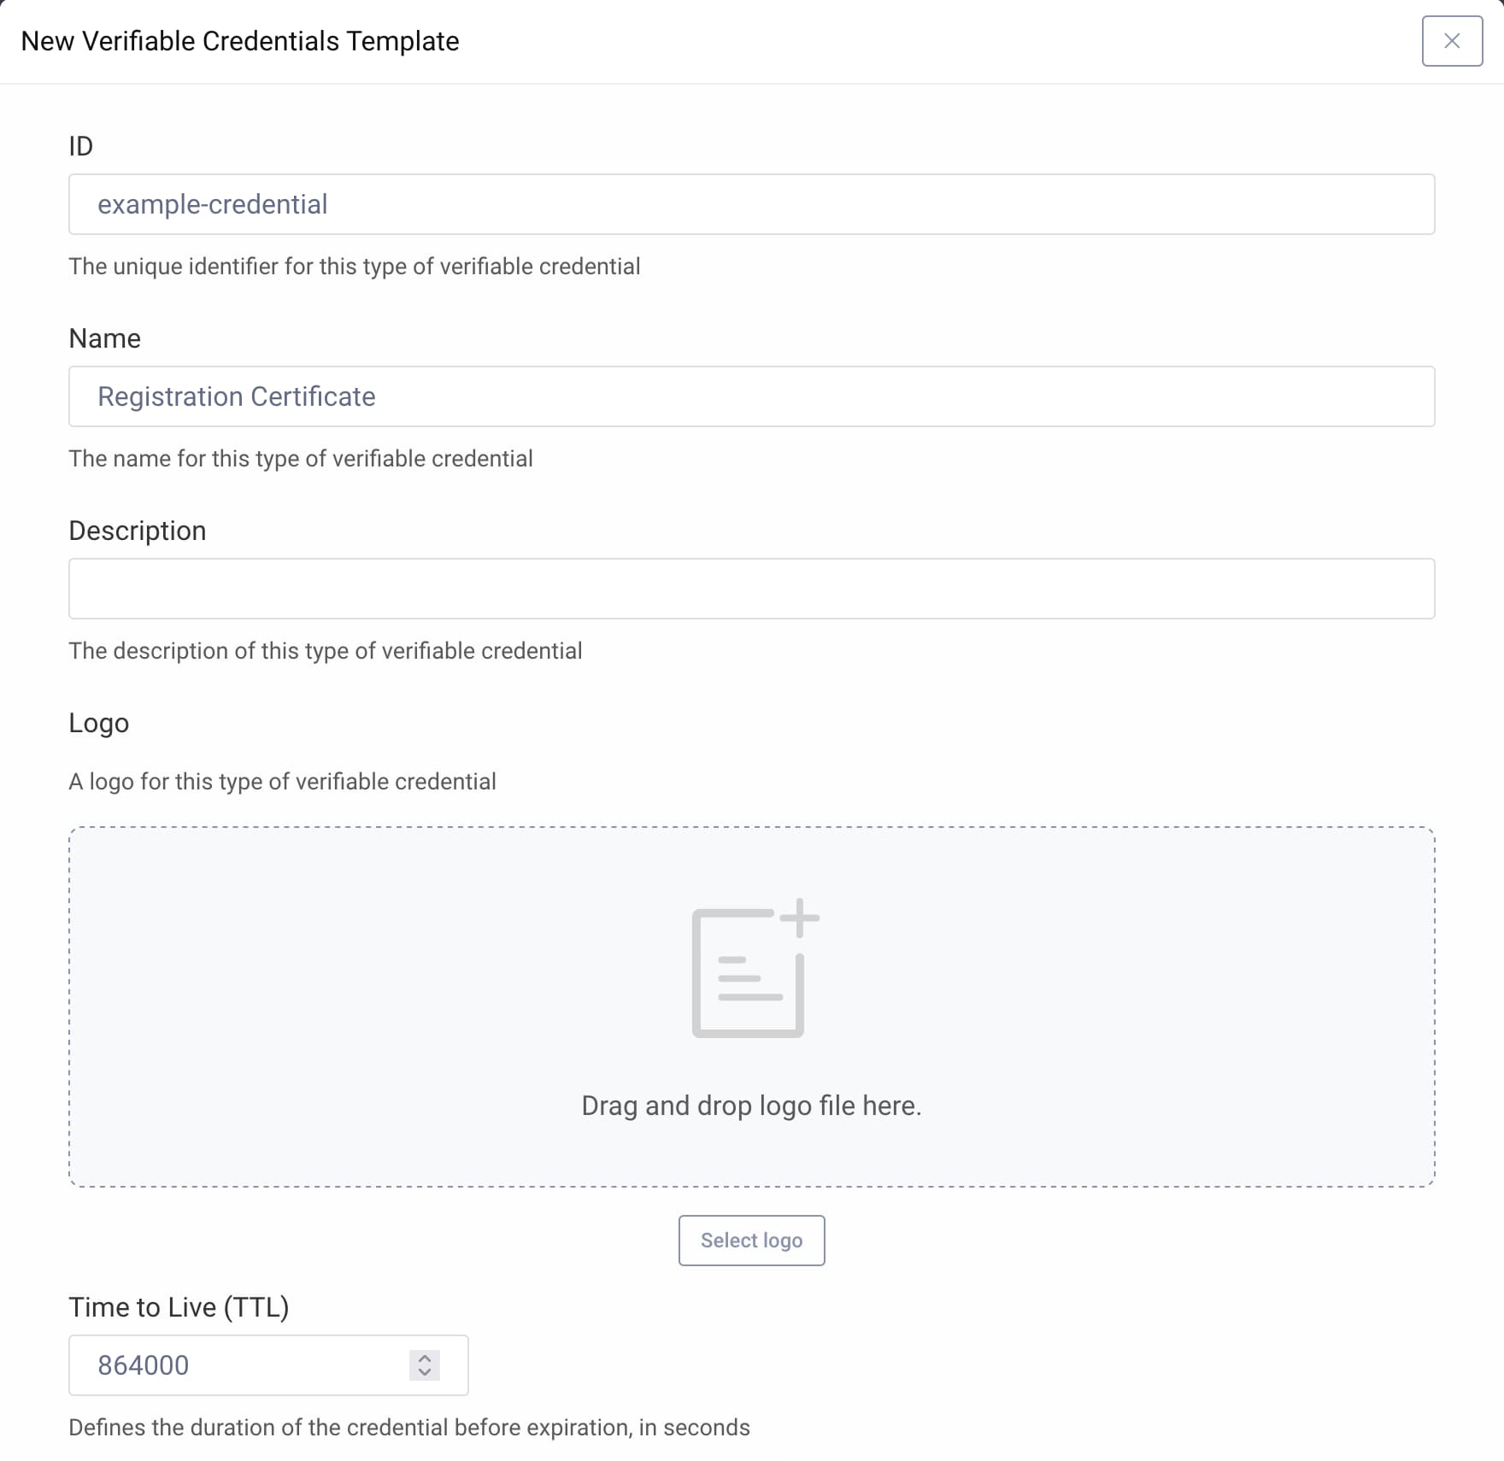Decrement the Time to Live value with the down arrow
Image resolution: width=1504 pixels, height=1461 pixels.
click(x=423, y=1373)
